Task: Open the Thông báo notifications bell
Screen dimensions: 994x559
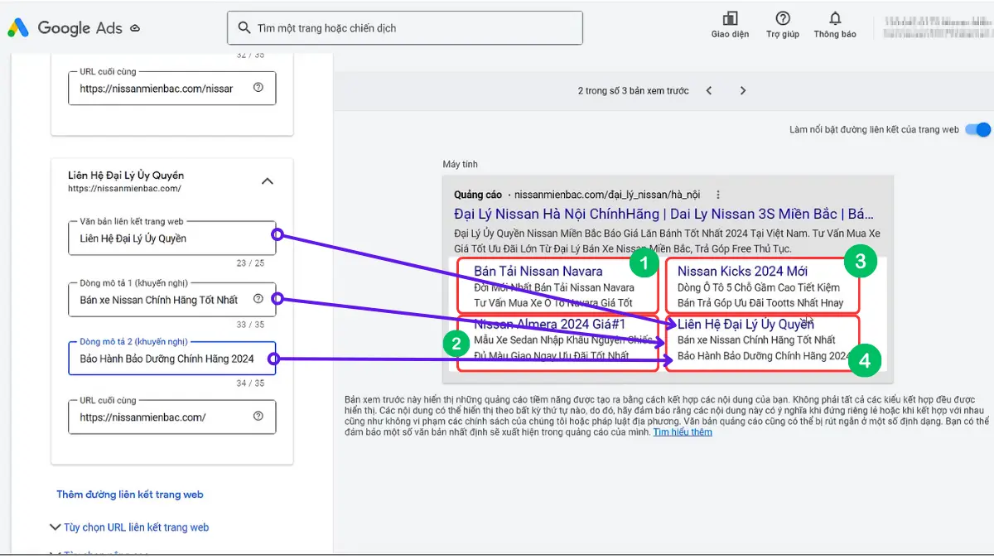Action: 834,19
